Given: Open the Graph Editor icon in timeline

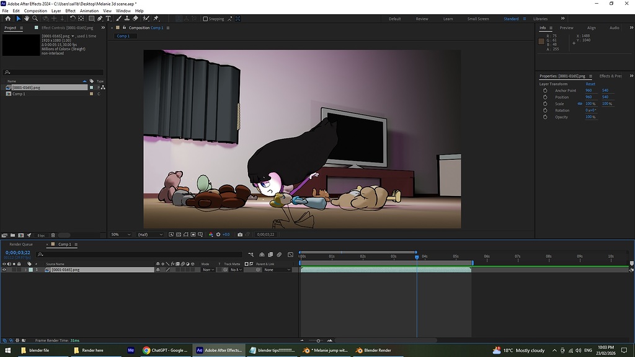Looking at the screenshot, I should tap(290, 255).
